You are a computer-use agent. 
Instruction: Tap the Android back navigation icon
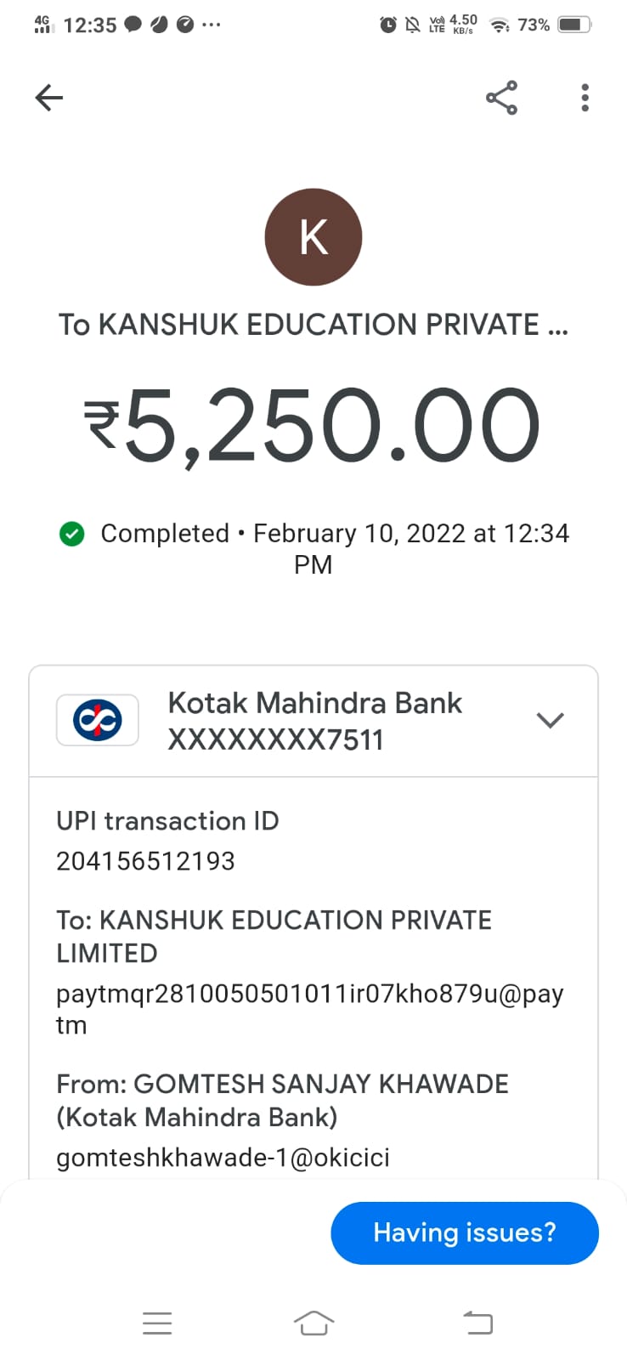(x=477, y=1323)
